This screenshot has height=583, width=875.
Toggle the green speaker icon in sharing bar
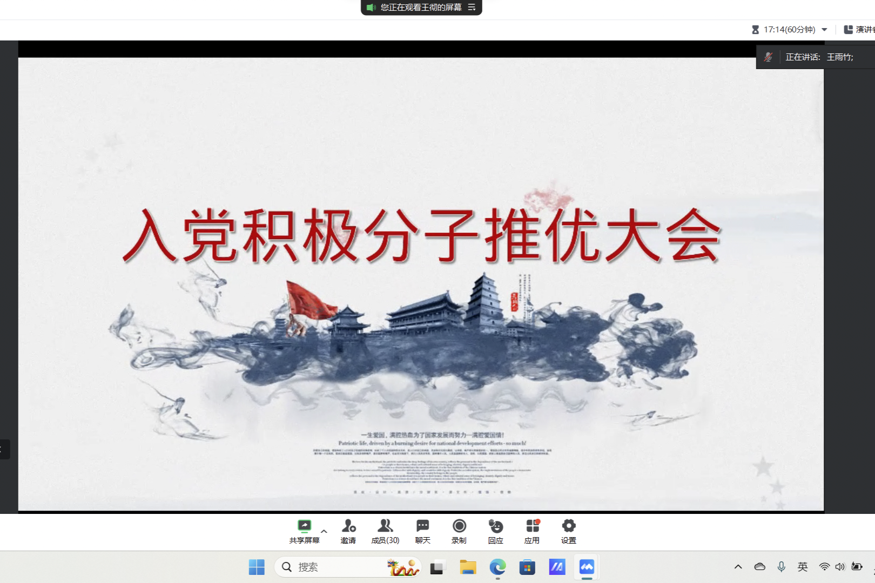tap(371, 8)
